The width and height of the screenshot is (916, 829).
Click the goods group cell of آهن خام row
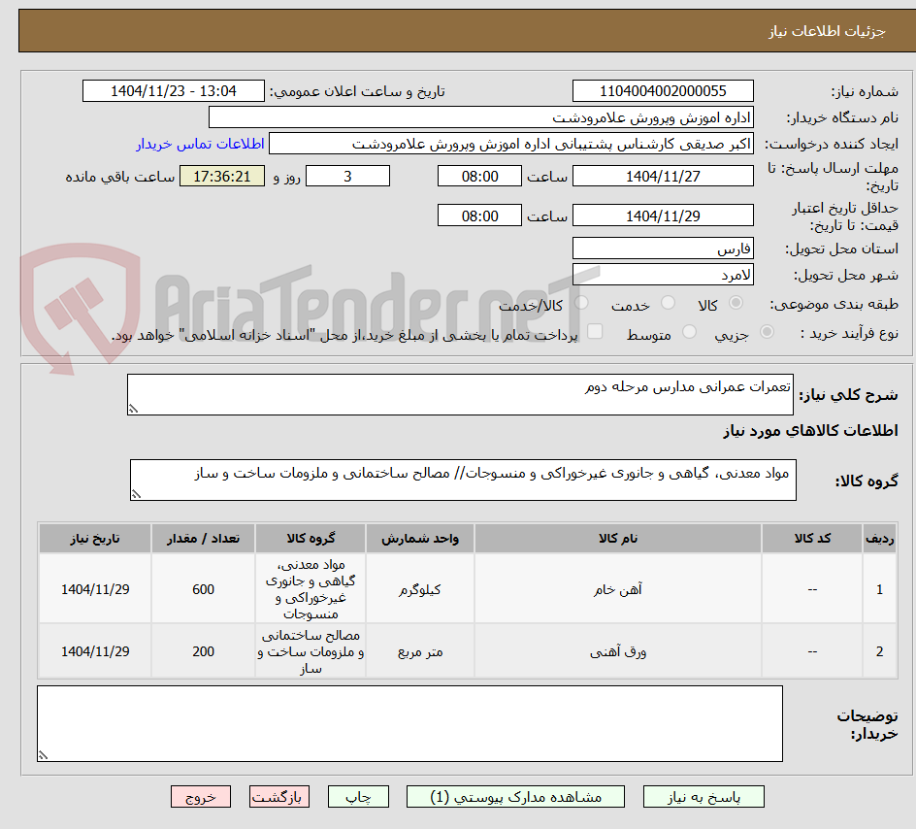point(311,589)
